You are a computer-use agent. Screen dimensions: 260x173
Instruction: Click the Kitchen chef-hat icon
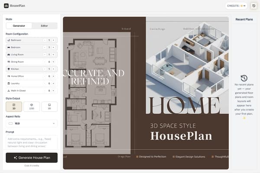9,69
